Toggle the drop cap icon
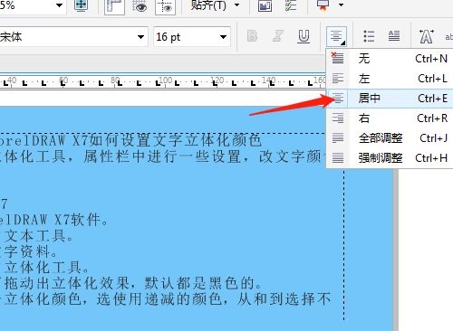Screen dimensions: 453x331 point(394,36)
